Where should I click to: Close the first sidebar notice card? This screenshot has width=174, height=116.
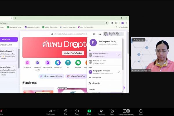click(14, 50)
